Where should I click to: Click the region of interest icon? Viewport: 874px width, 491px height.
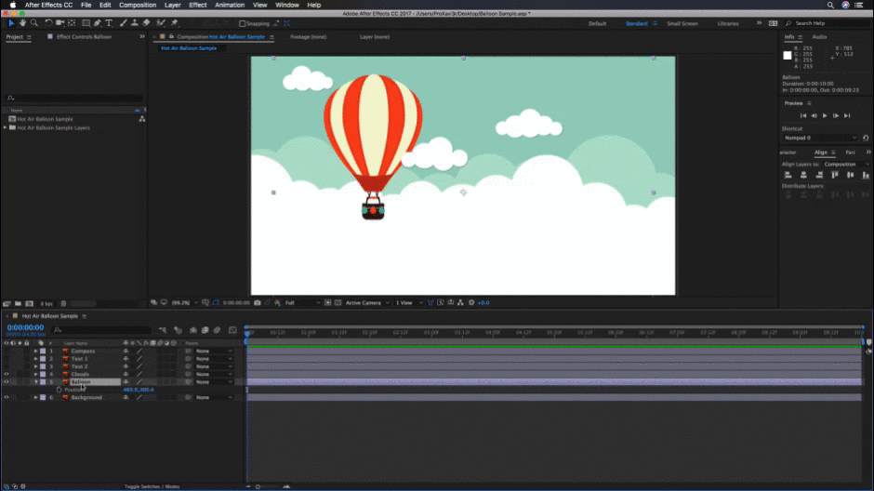327,302
